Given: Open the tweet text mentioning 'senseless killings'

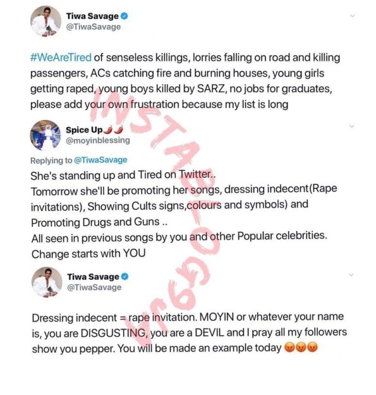Looking at the screenshot, I should (185, 81).
